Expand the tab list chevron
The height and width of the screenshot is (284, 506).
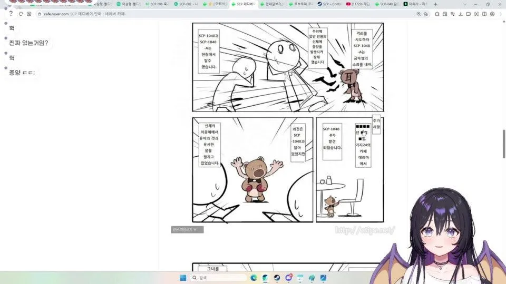tap(465, 4)
